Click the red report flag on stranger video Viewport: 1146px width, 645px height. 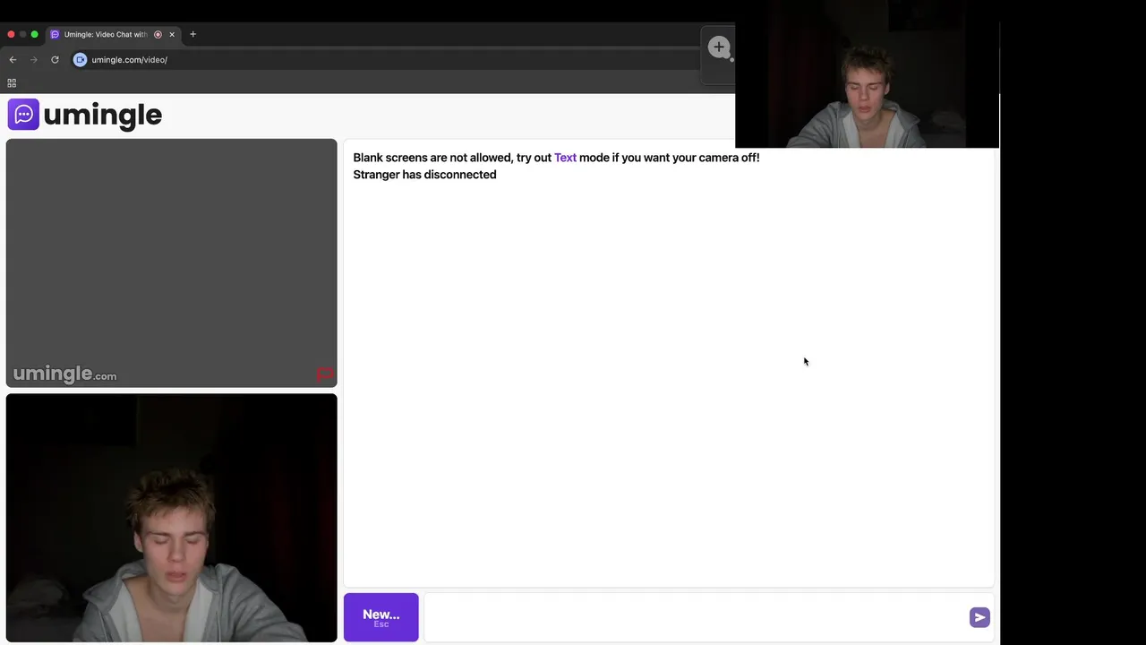tap(324, 374)
